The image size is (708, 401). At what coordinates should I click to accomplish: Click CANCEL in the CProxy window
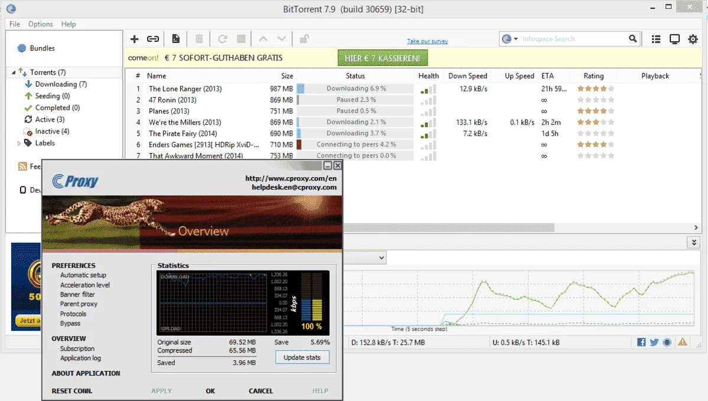[260, 391]
